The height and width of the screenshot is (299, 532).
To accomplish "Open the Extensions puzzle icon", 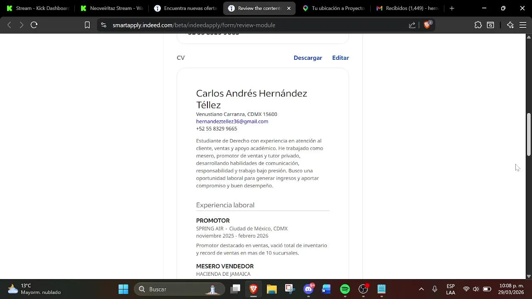I will (478, 25).
